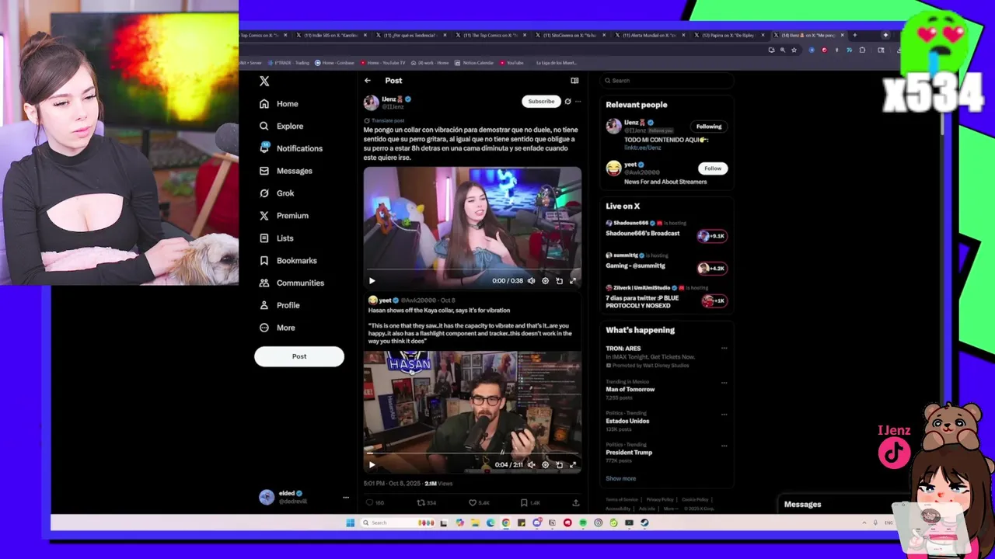Open Premium in the sidebar
The width and height of the screenshot is (995, 559).
284,216
